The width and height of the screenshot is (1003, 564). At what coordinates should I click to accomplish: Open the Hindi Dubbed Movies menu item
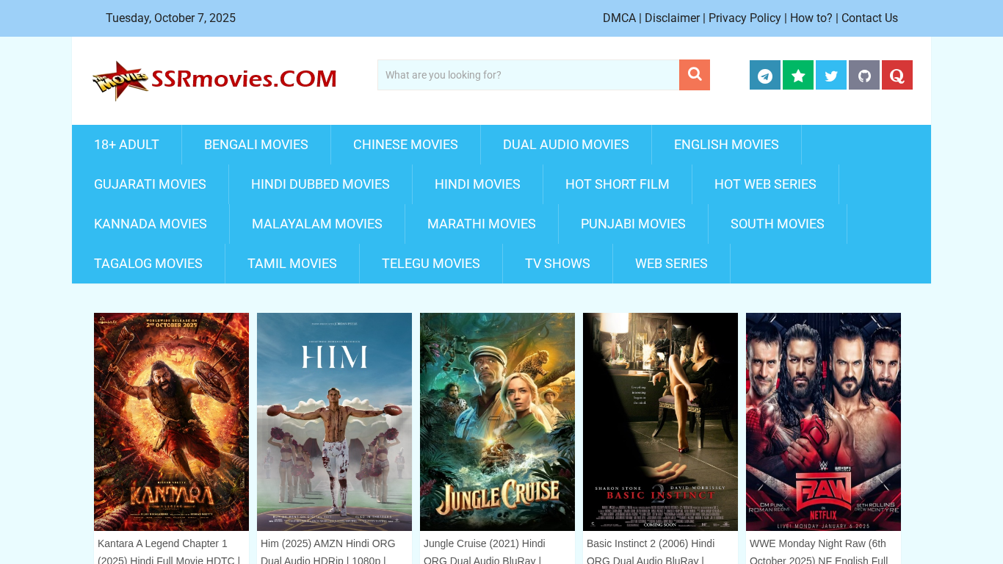tap(320, 184)
